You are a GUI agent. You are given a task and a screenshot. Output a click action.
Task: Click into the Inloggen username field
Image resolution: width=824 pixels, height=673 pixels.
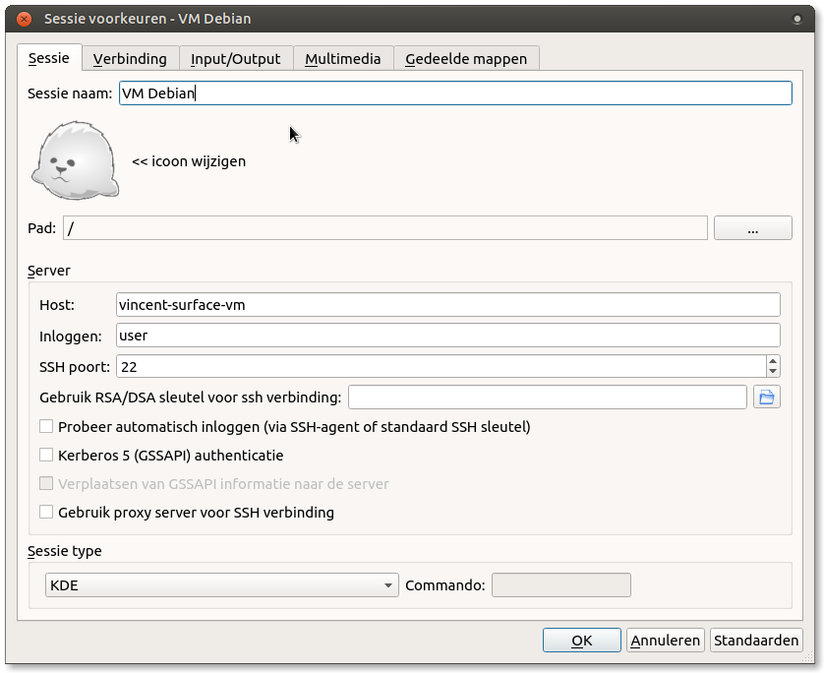point(447,336)
